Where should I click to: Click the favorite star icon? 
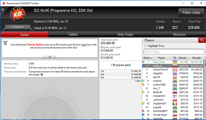3,9
